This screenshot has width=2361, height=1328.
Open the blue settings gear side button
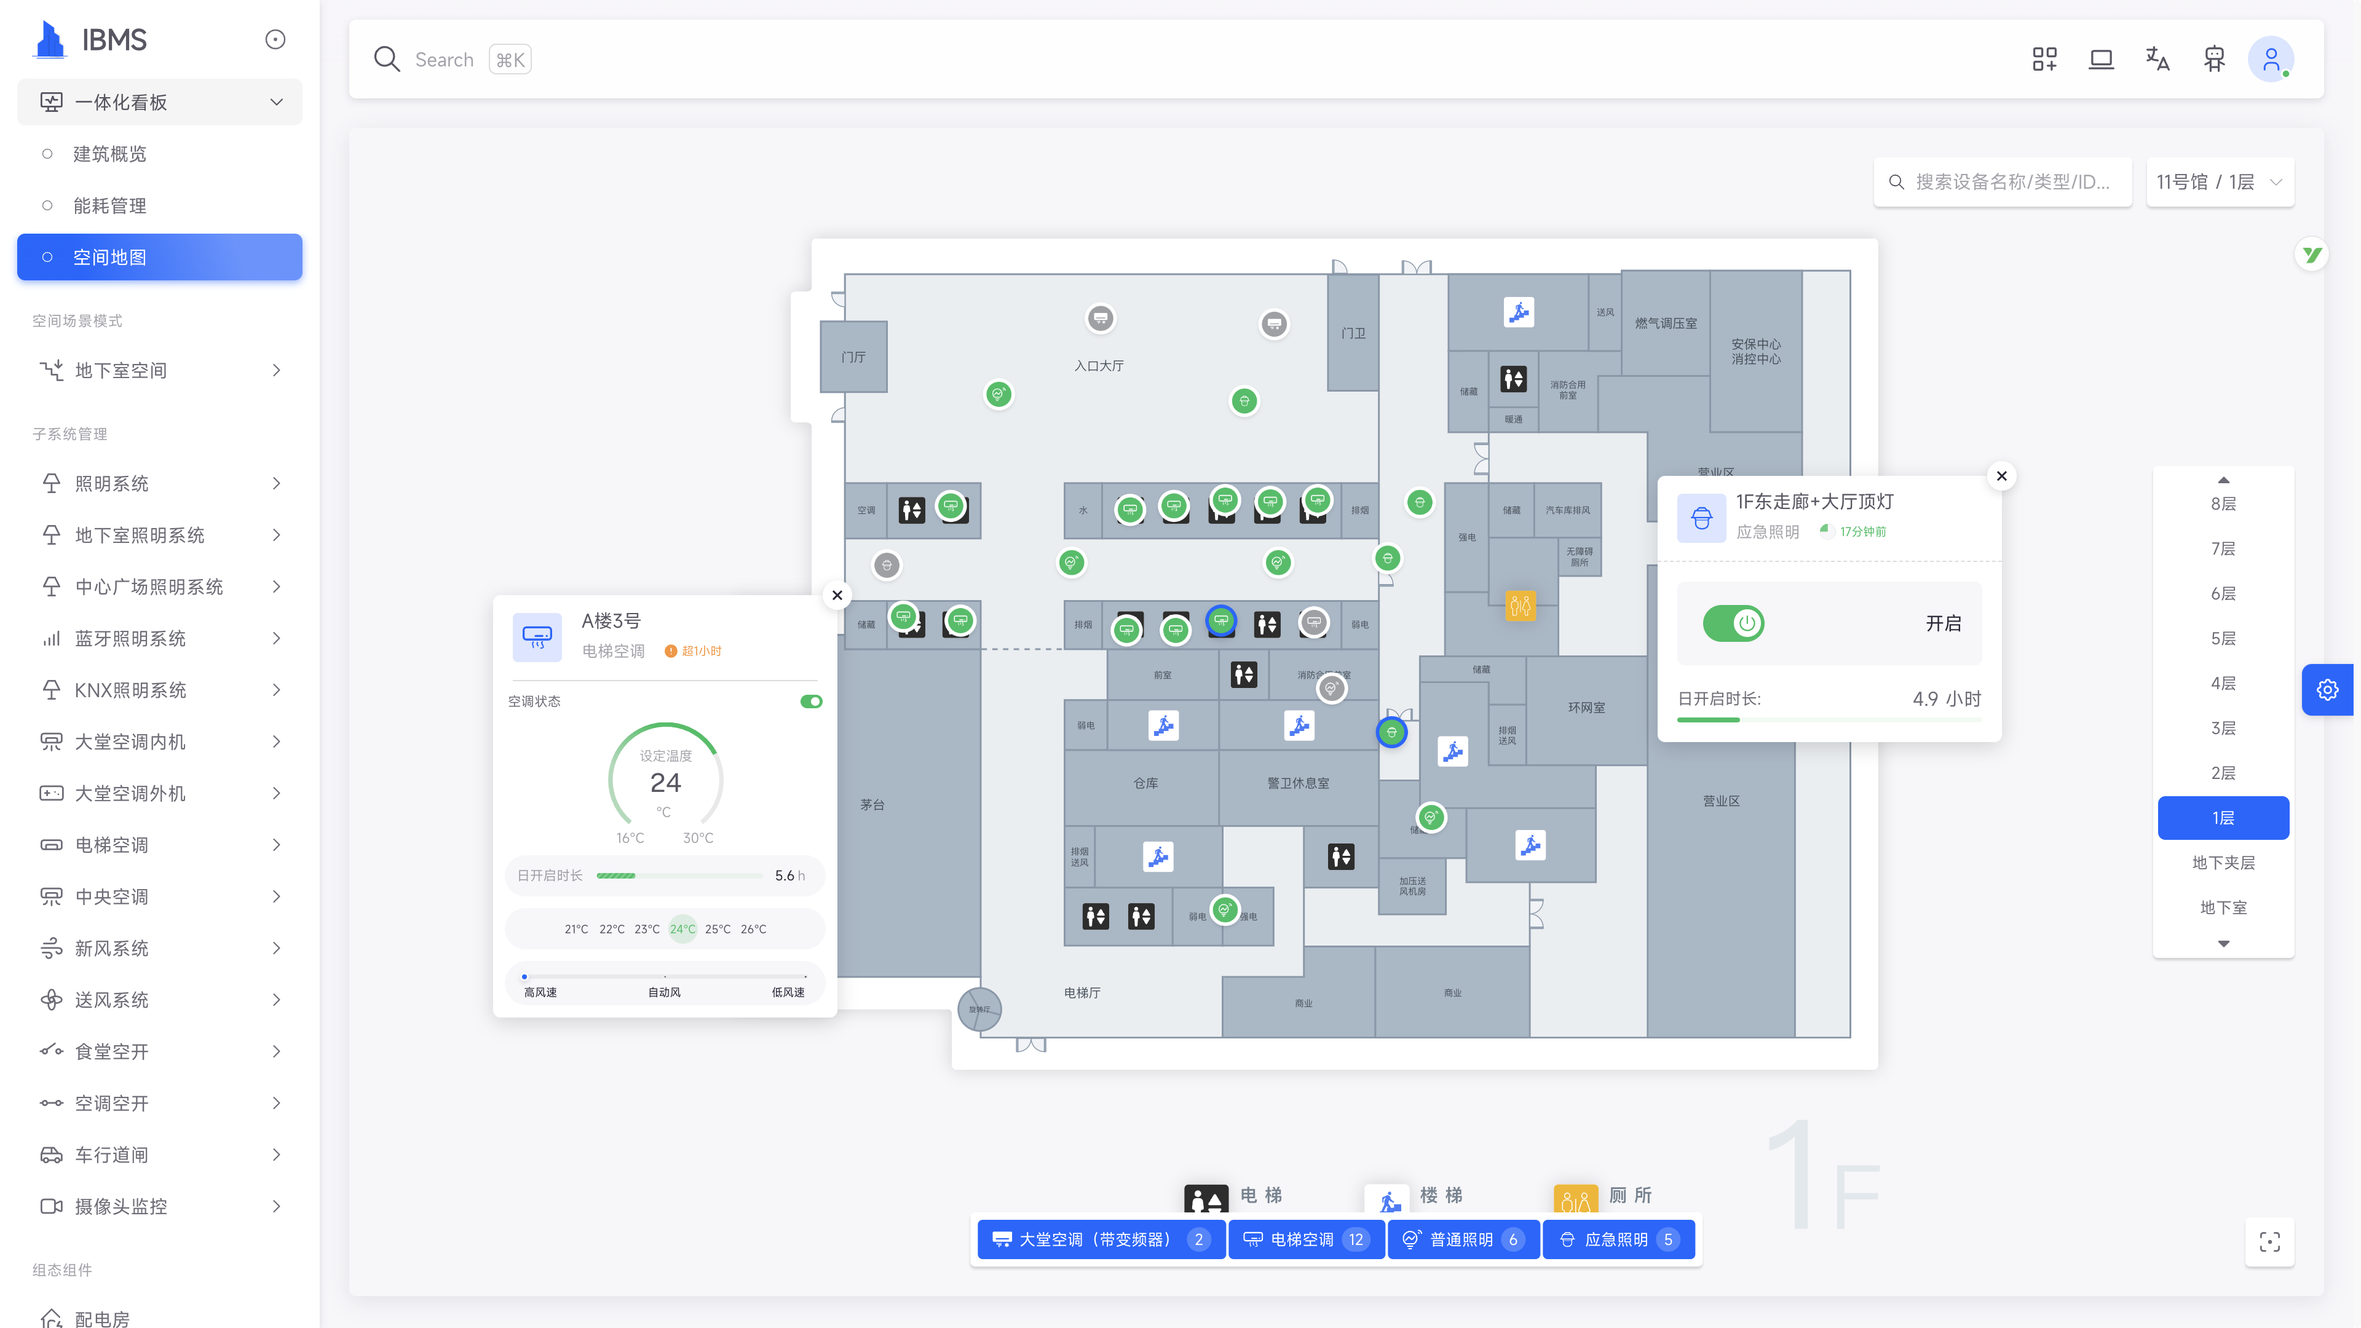click(x=2327, y=689)
